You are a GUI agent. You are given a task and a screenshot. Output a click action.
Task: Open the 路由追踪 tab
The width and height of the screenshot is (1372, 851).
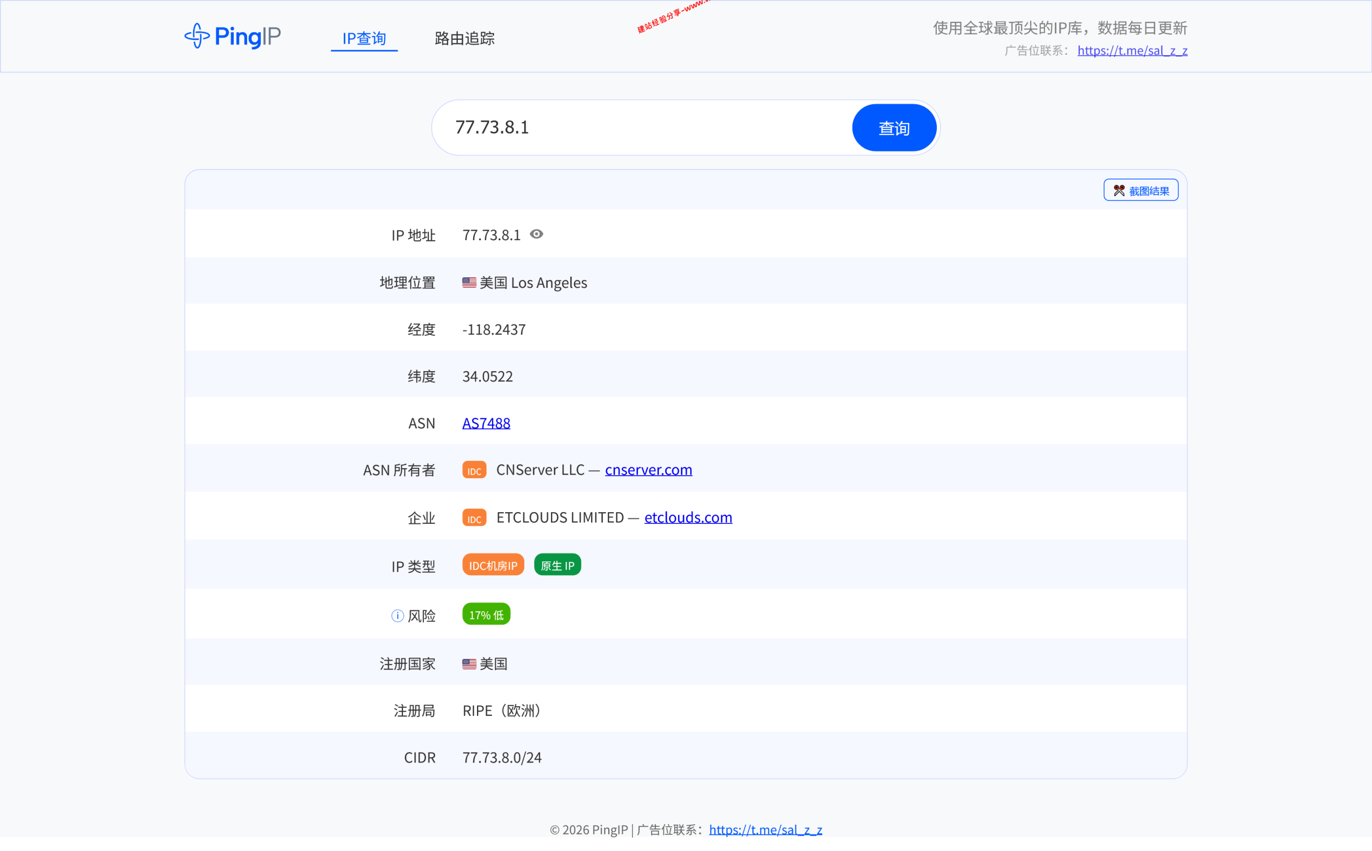point(465,38)
